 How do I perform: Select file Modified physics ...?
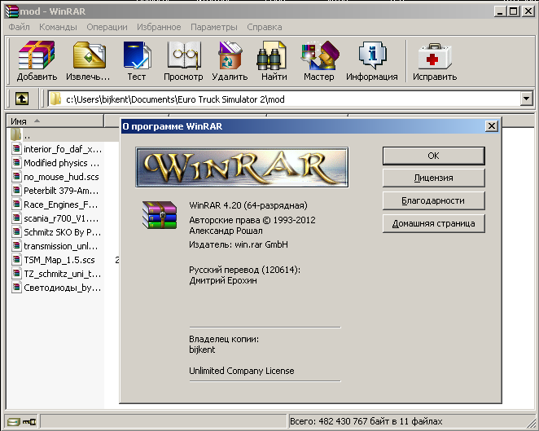pyautogui.click(x=55, y=163)
